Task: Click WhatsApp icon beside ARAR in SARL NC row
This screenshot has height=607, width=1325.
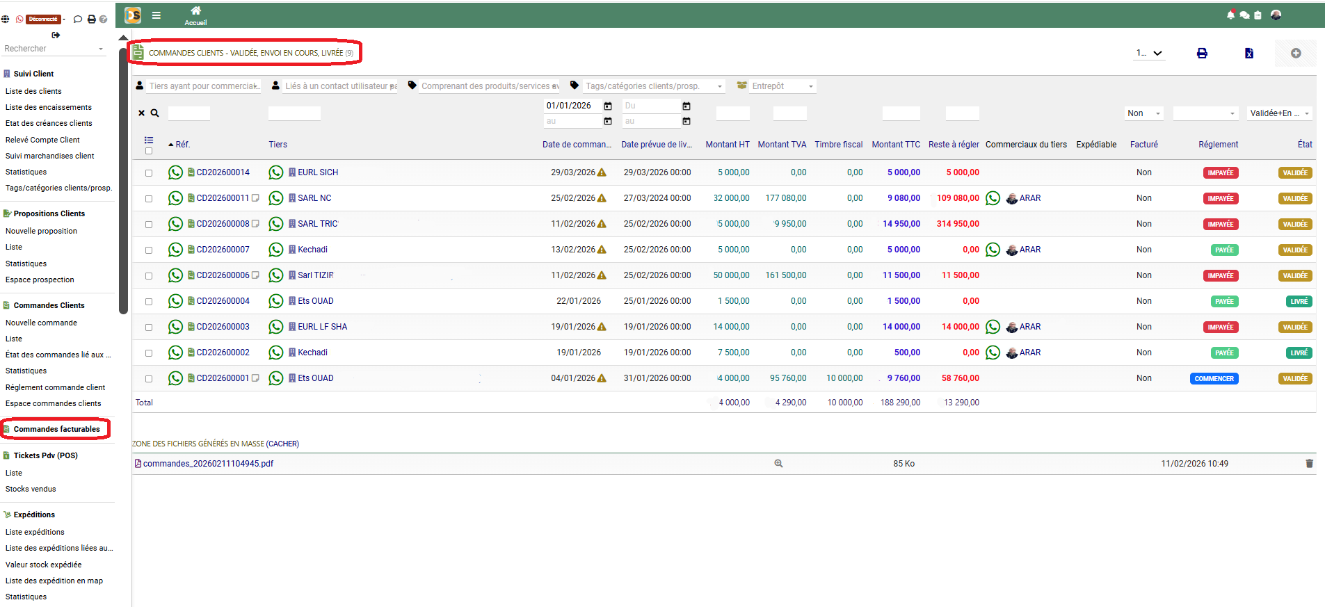Action: coord(993,198)
